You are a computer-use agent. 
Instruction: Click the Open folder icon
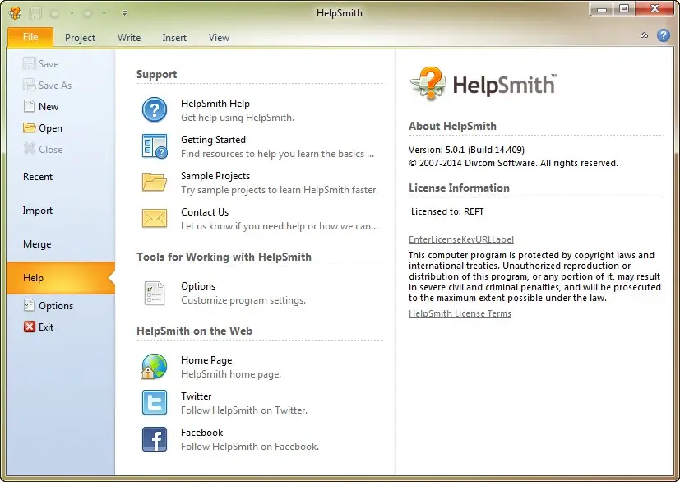[x=29, y=127]
